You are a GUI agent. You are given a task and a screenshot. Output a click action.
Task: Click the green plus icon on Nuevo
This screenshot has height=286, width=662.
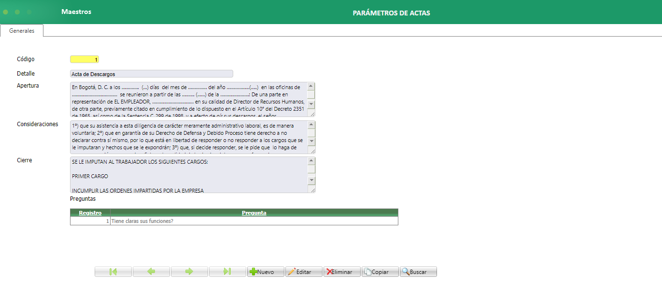click(254, 271)
